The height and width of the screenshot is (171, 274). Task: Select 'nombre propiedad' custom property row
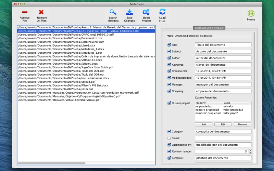coord(223,110)
